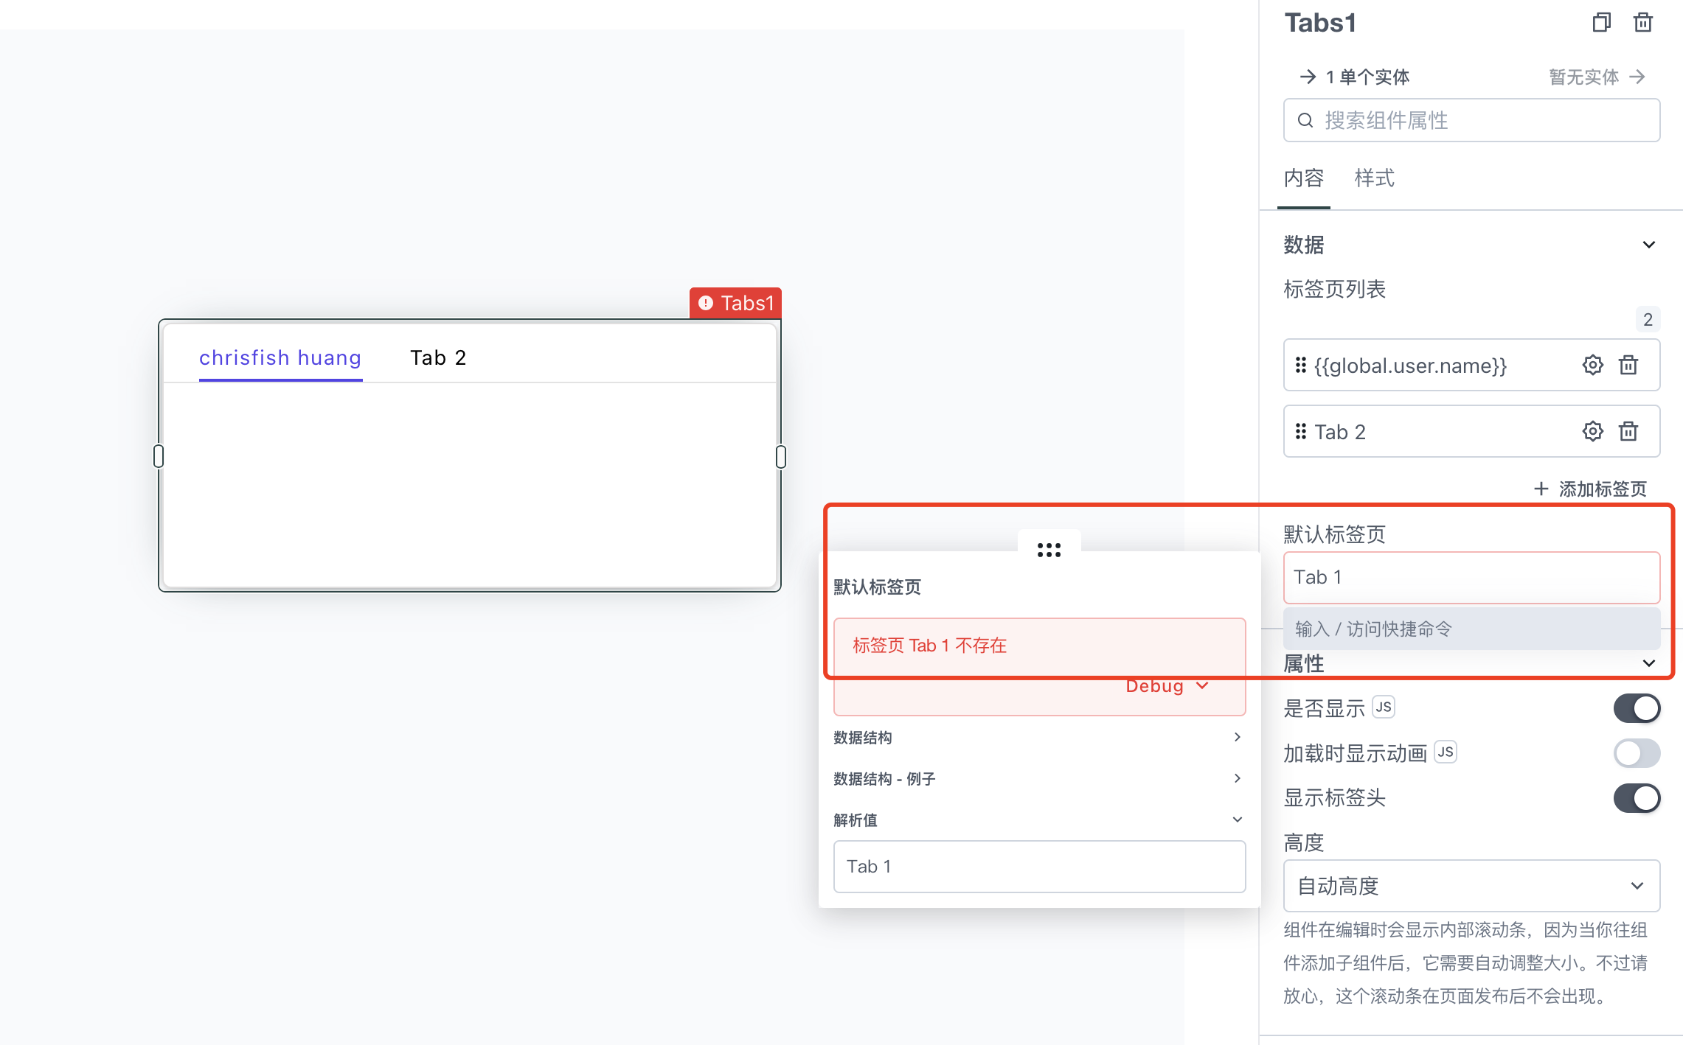Click the 搜索组件属性 search field
The width and height of the screenshot is (1683, 1045).
pyautogui.click(x=1471, y=120)
